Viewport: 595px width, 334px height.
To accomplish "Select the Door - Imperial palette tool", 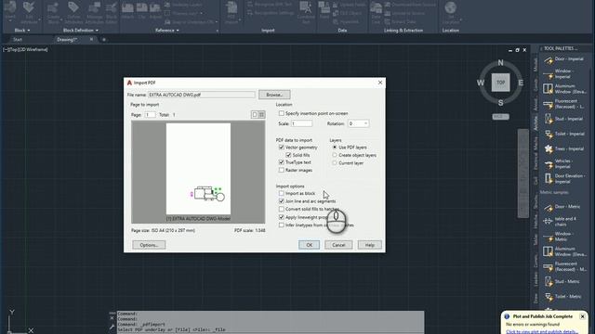I will tap(564, 59).
